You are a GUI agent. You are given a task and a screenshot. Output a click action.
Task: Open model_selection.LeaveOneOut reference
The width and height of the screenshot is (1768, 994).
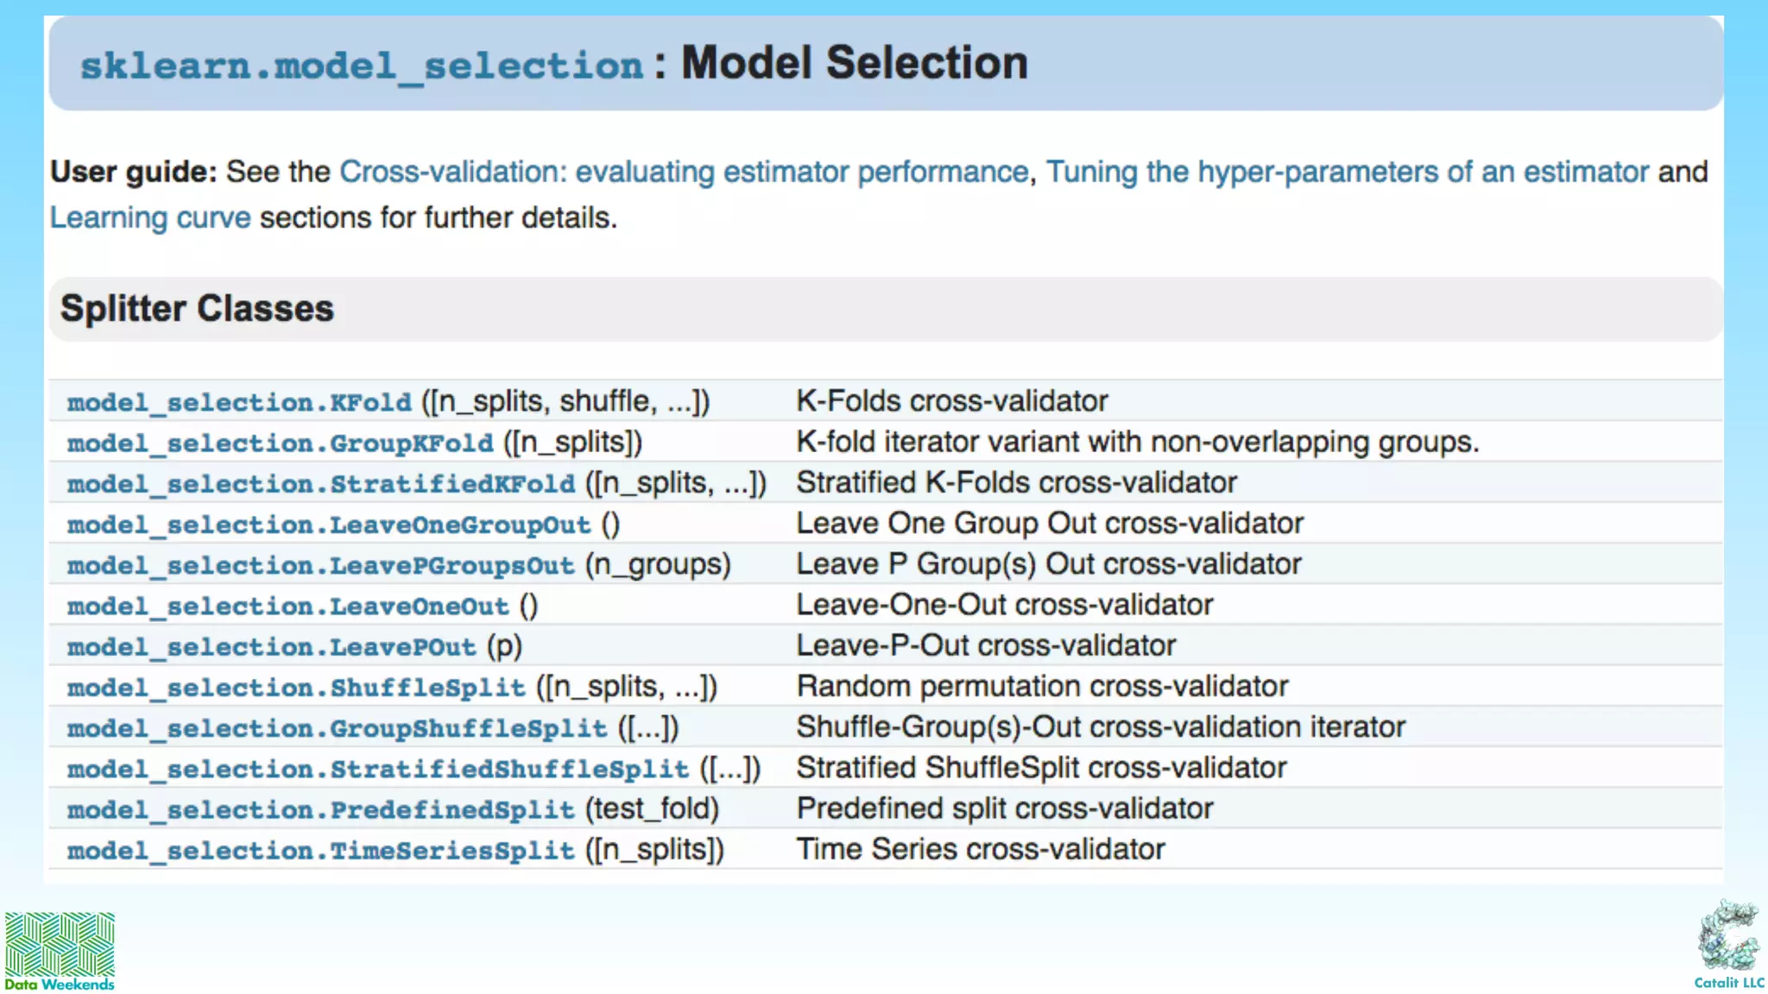[288, 606]
